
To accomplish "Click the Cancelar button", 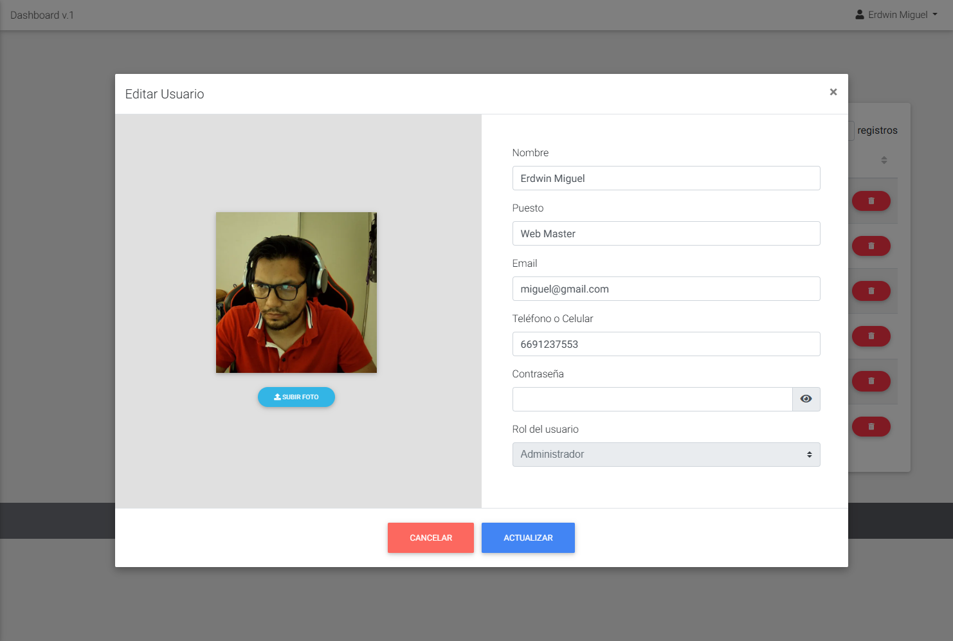I will click(x=431, y=538).
